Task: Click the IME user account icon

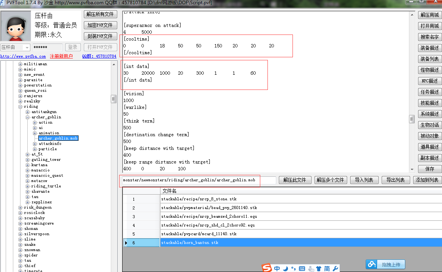Action: [x=311, y=269]
